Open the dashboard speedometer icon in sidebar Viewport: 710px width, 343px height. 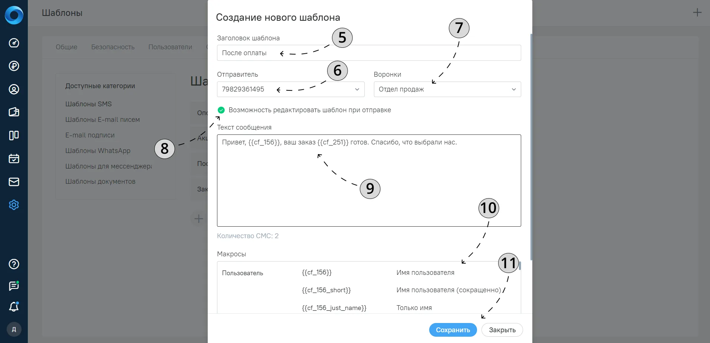pos(14,43)
